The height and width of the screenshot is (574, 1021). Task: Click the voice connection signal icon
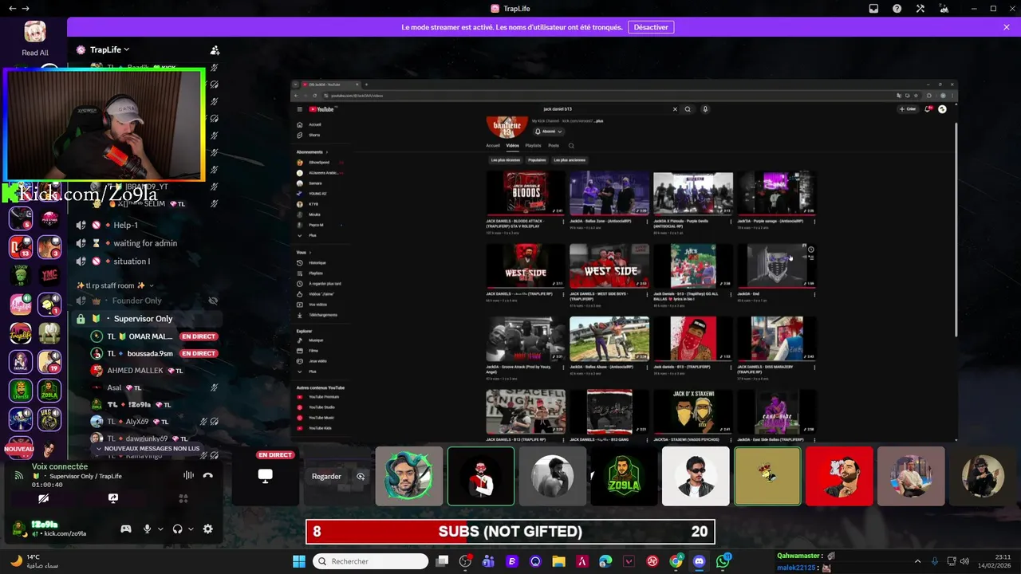tap(19, 475)
